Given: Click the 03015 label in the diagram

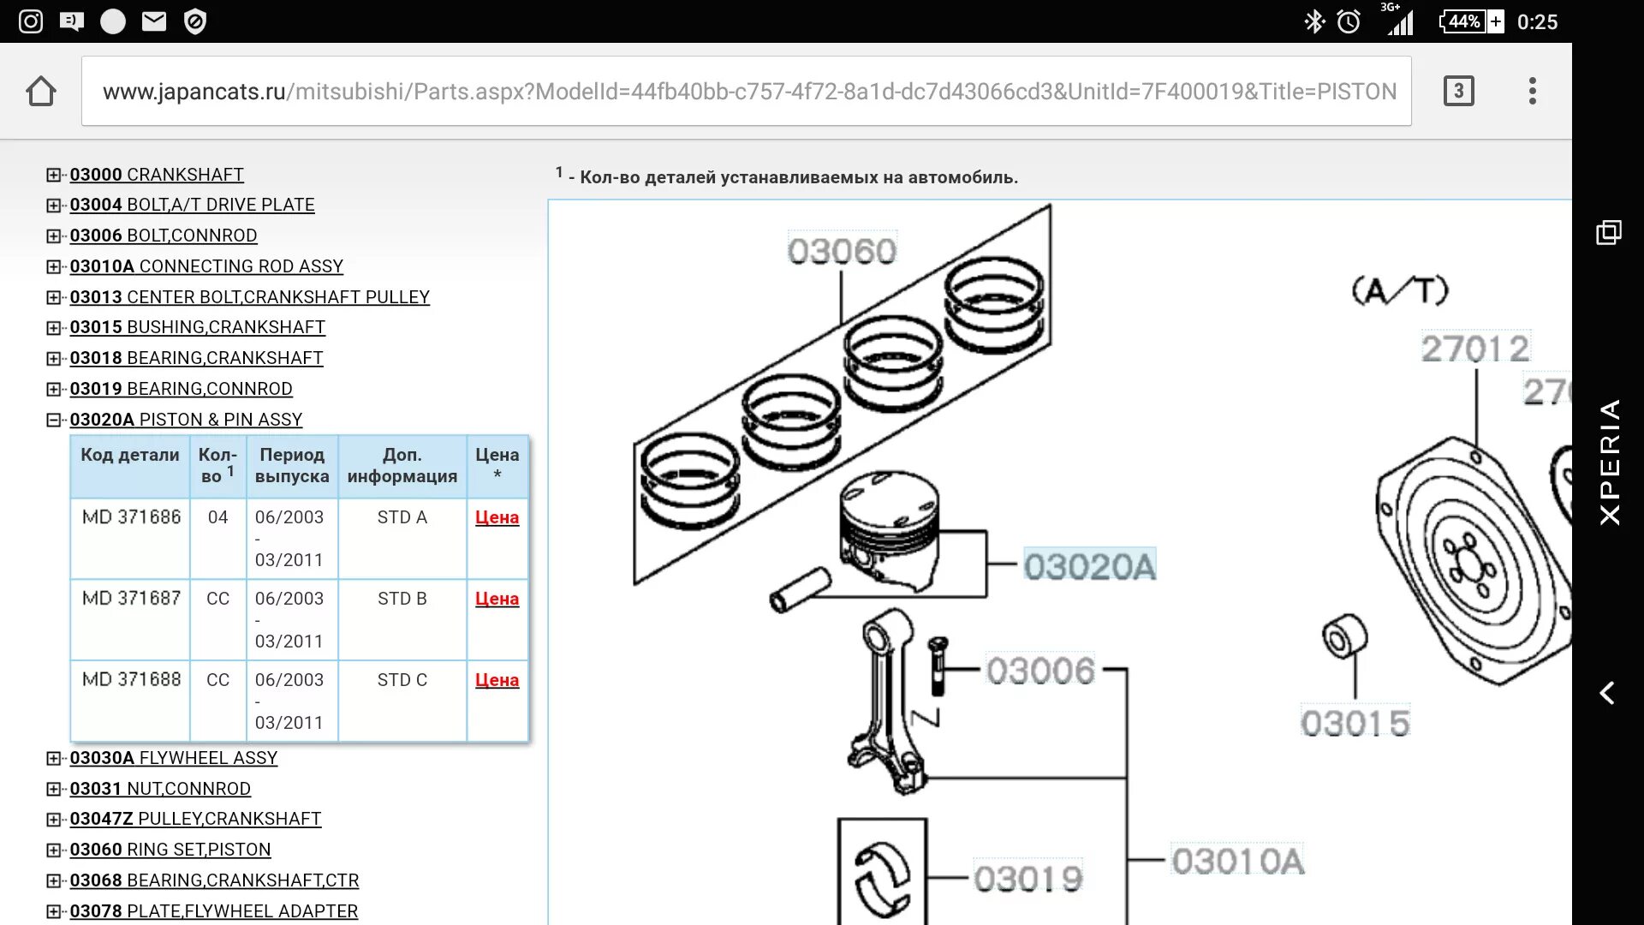Looking at the screenshot, I should 1355,723.
